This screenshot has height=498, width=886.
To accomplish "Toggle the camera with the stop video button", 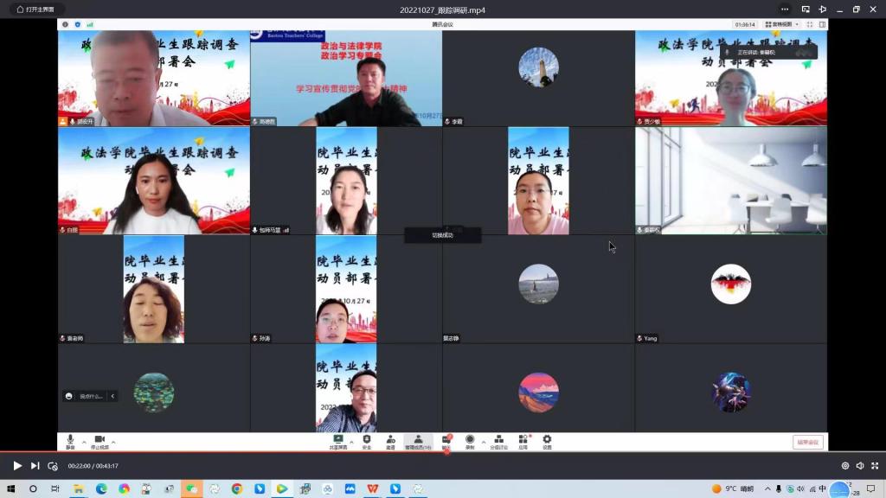I will (100, 441).
